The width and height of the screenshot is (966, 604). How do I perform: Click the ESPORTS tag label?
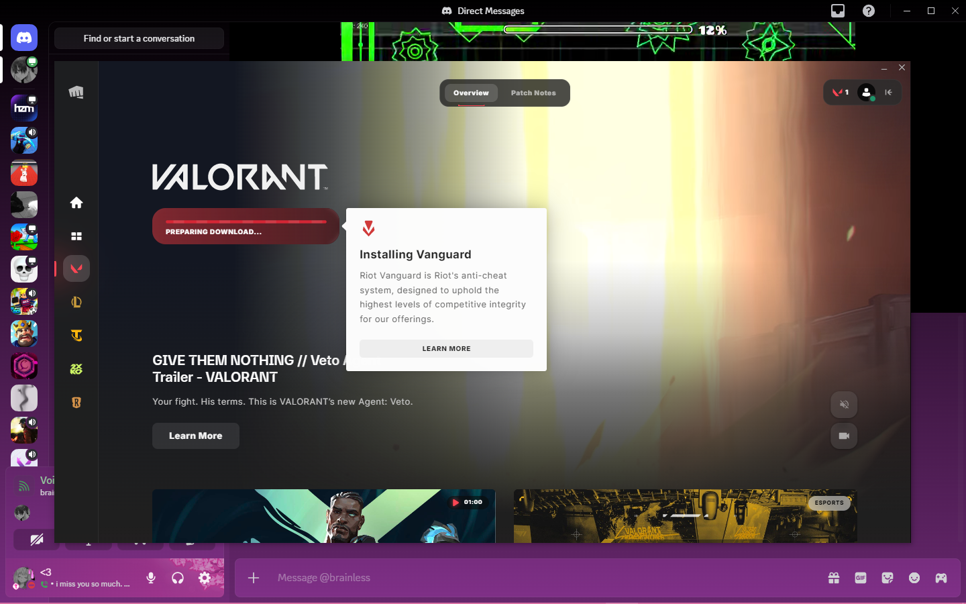click(829, 503)
